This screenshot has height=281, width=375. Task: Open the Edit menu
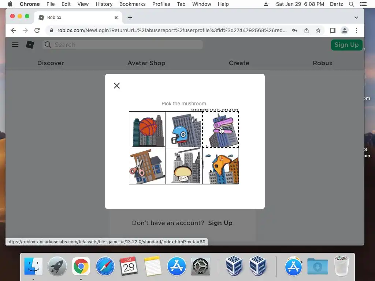coord(66,4)
